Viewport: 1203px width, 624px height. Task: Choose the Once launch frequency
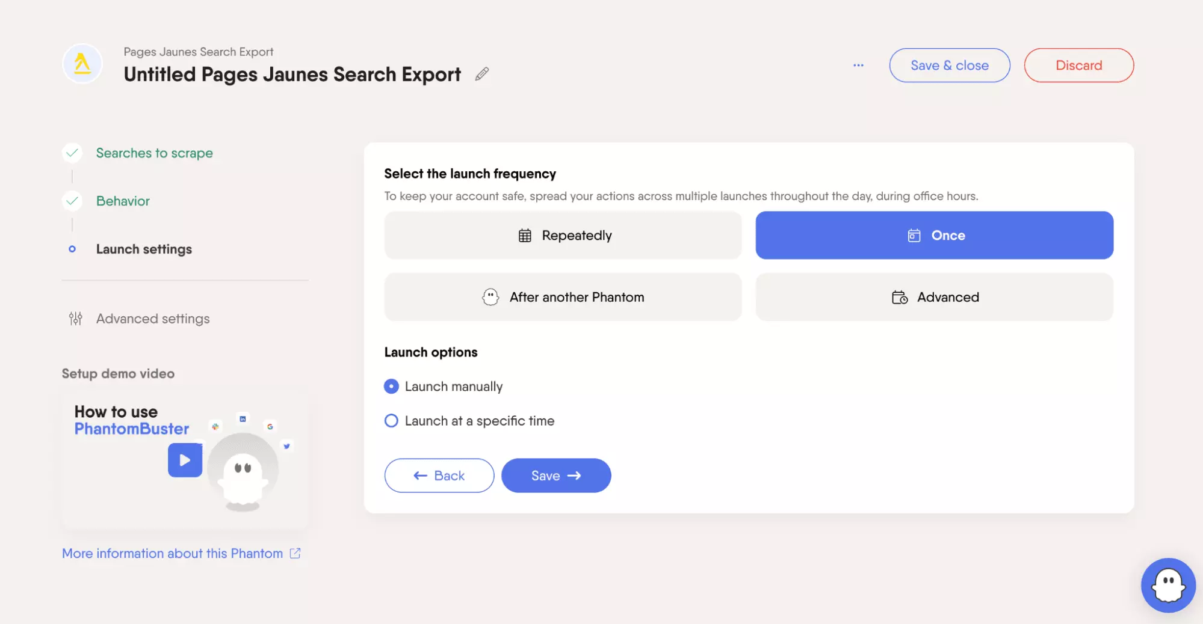[x=934, y=235]
